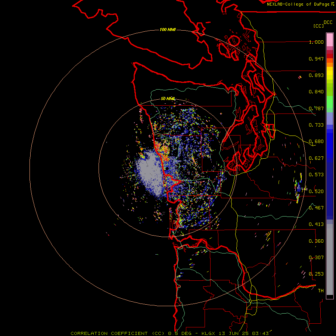Select the 0.467 legend value

point(316,208)
